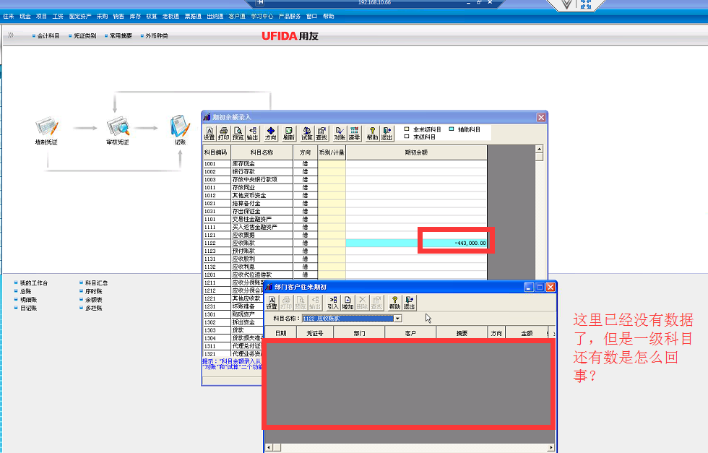The height and width of the screenshot is (453, 708).
Task: Open the 固定资产 menu
Action: 80,16
